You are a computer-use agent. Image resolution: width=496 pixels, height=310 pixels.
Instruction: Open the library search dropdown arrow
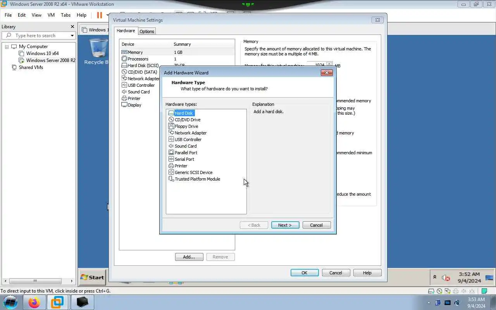72,36
